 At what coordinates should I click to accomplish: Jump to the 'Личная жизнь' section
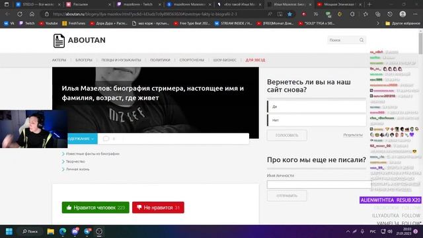pyautogui.click(x=77, y=169)
